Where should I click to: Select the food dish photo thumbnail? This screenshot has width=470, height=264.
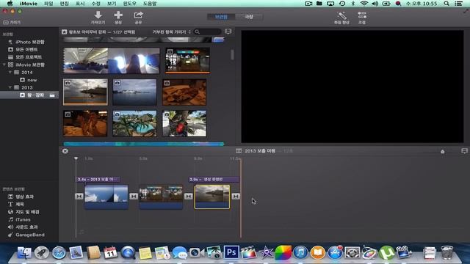[x=184, y=92]
